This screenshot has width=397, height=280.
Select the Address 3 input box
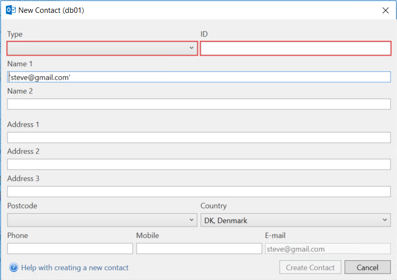point(199,191)
